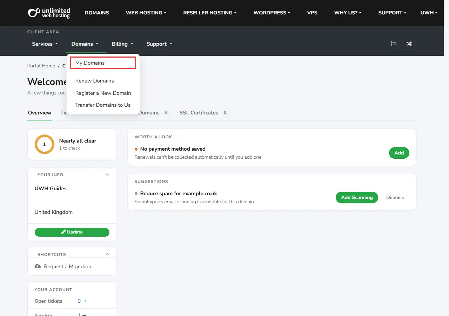This screenshot has width=449, height=316.
Task: Open the Services client area menu
Action: [x=45, y=44]
